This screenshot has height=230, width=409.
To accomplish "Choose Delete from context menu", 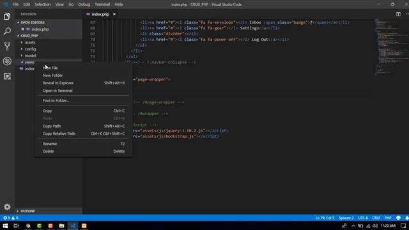I will point(84,151).
